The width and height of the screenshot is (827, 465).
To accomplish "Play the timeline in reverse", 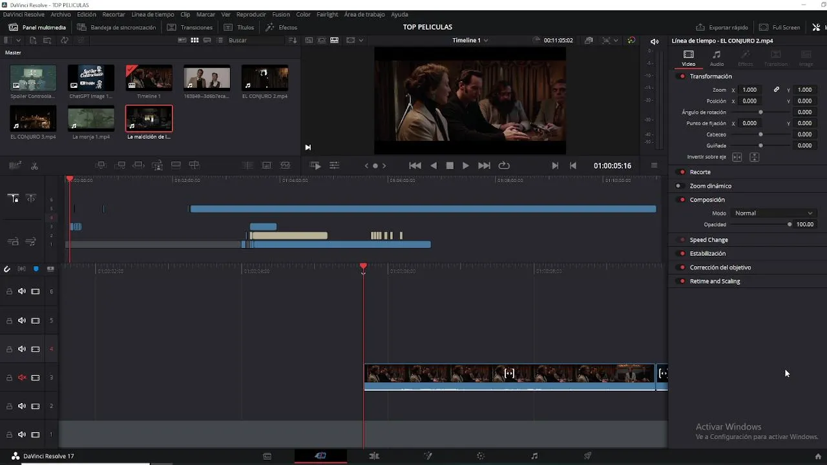I will click(x=434, y=166).
